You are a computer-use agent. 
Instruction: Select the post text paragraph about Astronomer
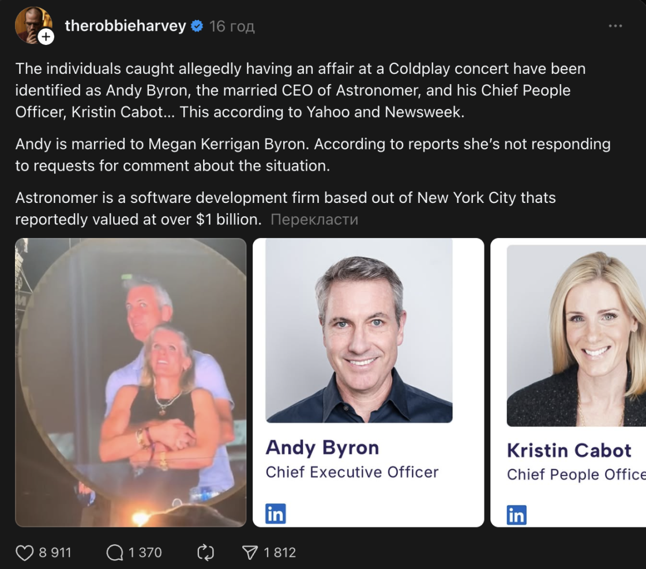tap(286, 208)
